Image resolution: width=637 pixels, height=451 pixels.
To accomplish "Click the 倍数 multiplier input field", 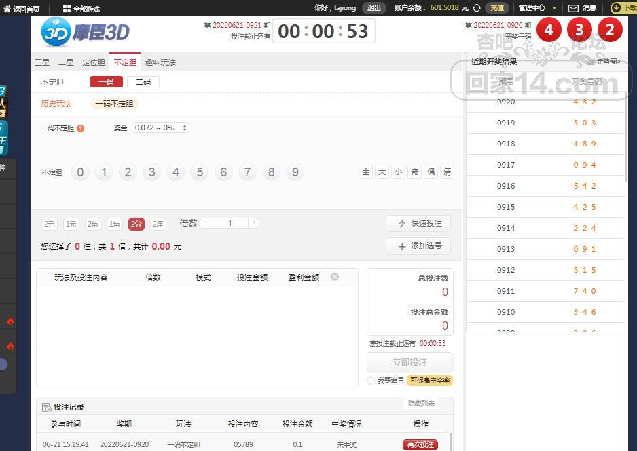I will tap(230, 223).
